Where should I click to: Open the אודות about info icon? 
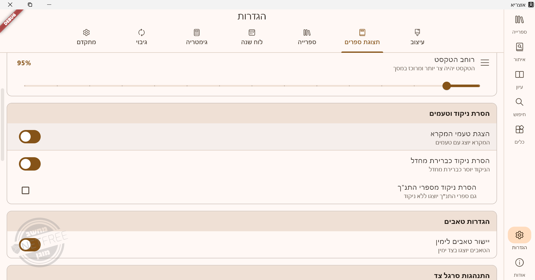coord(519,267)
